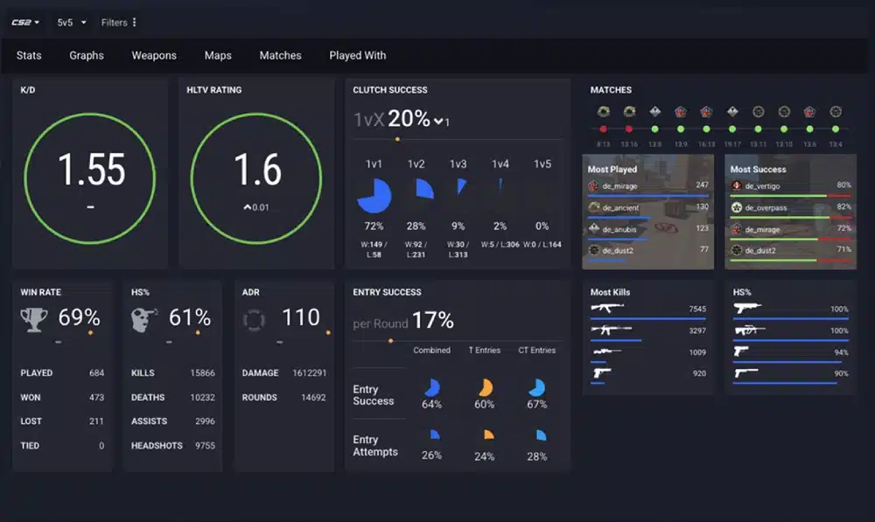Click the map icon above the 13:8 match
Image resolution: width=875 pixels, height=522 pixels.
(x=654, y=112)
